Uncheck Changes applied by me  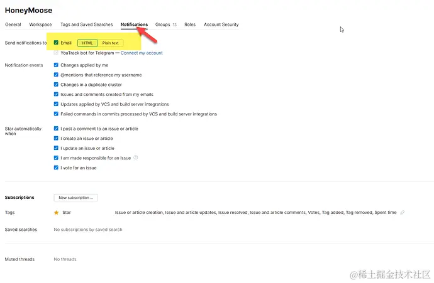point(56,65)
